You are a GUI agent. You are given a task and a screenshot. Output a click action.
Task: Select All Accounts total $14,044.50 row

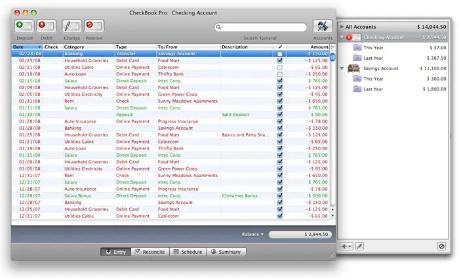393,27
